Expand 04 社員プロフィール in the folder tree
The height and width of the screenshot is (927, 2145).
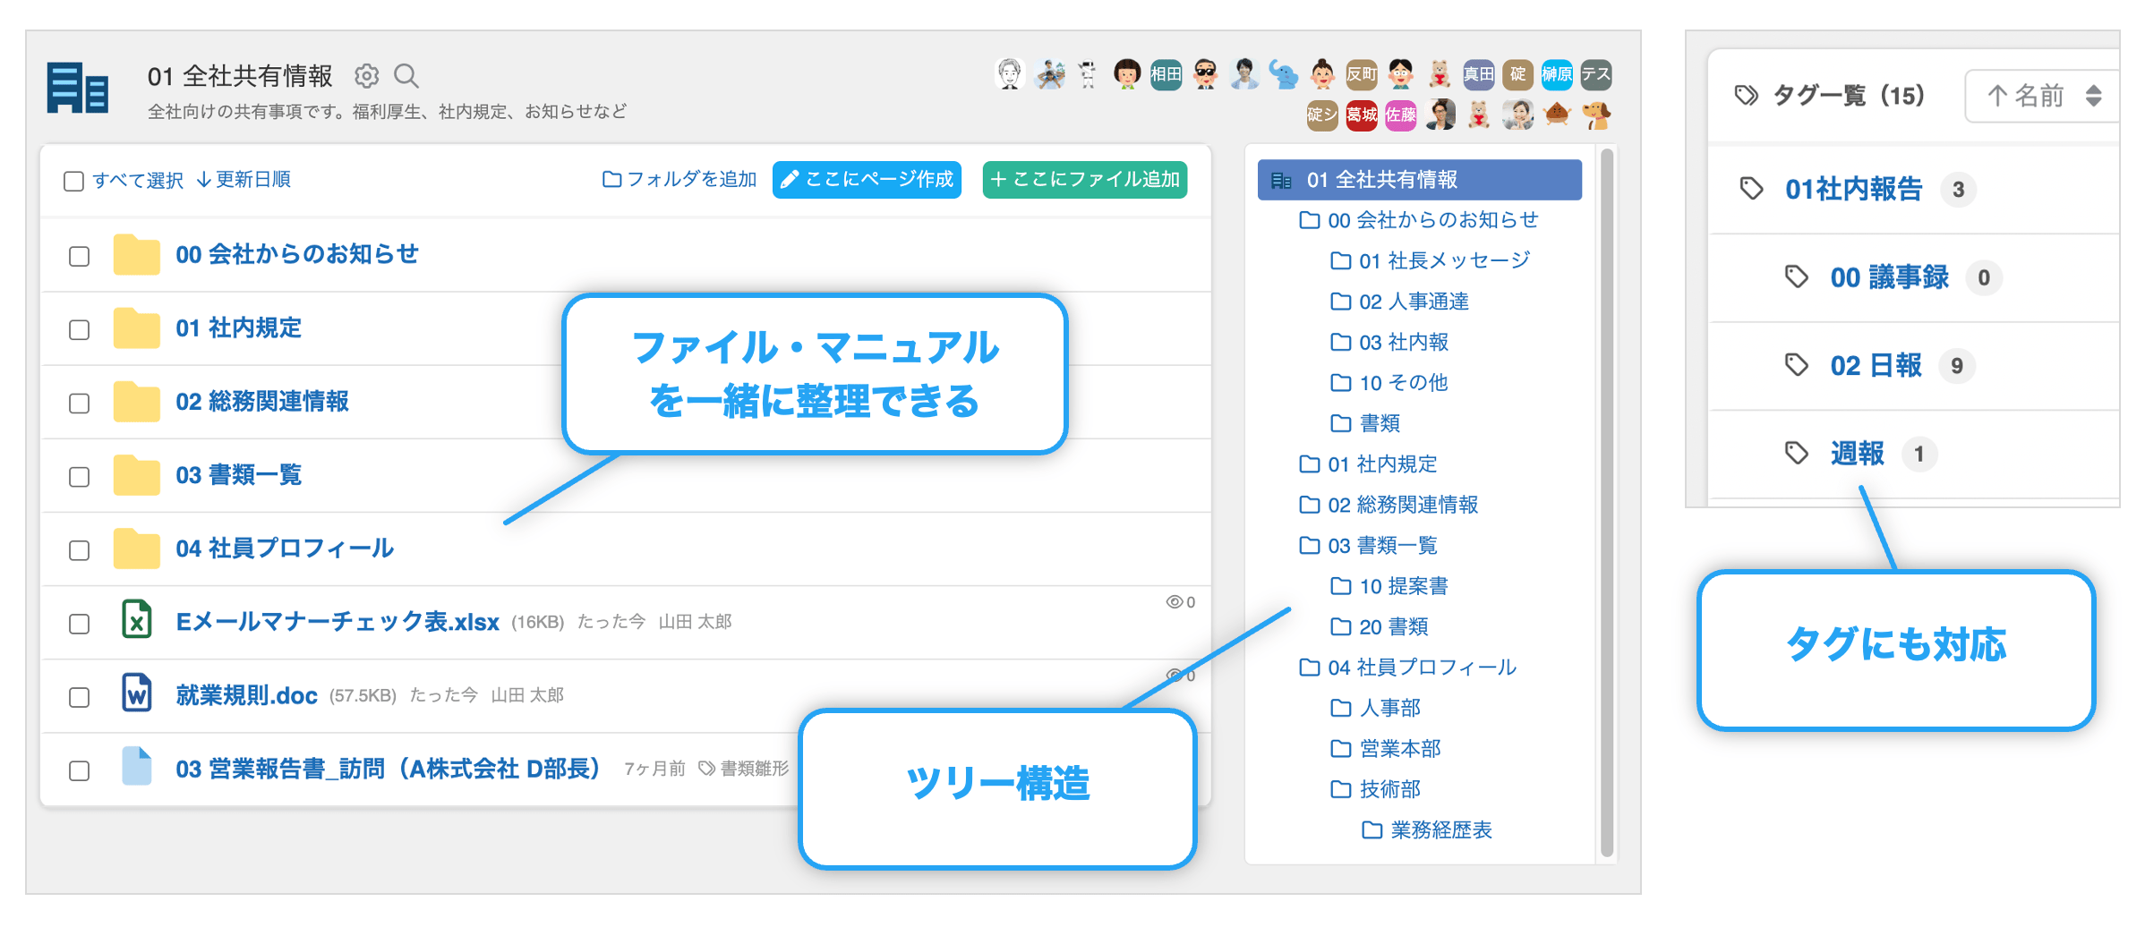click(1421, 668)
